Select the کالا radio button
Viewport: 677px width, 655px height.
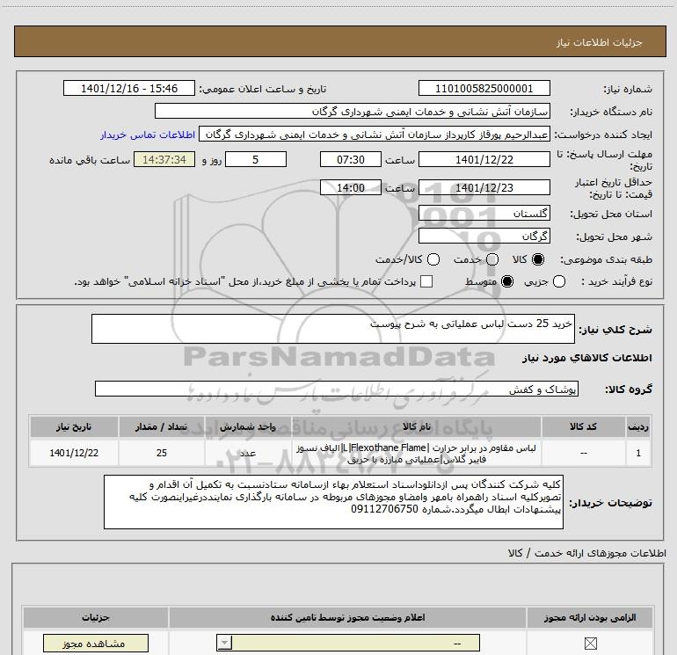(538, 259)
